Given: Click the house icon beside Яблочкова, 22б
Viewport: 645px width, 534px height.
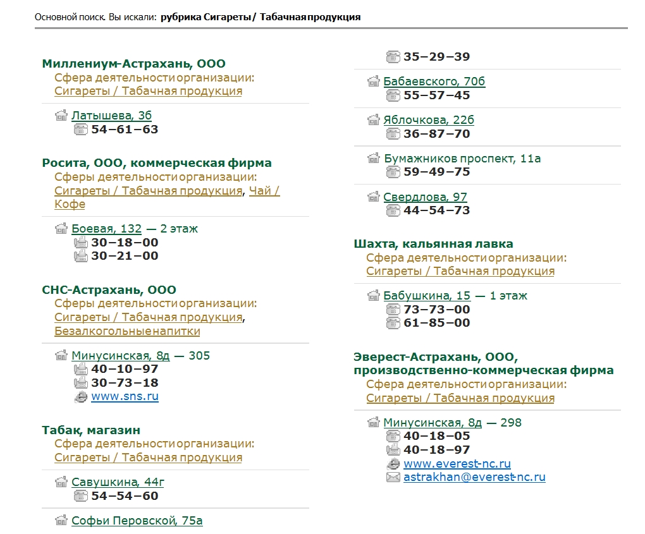Looking at the screenshot, I should tap(374, 120).
